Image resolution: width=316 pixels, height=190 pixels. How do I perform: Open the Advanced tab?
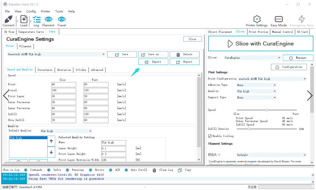(x=97, y=70)
